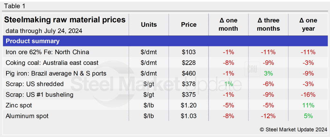Click the Units column header
The width and height of the screenshot is (330, 137).
tap(149, 24)
